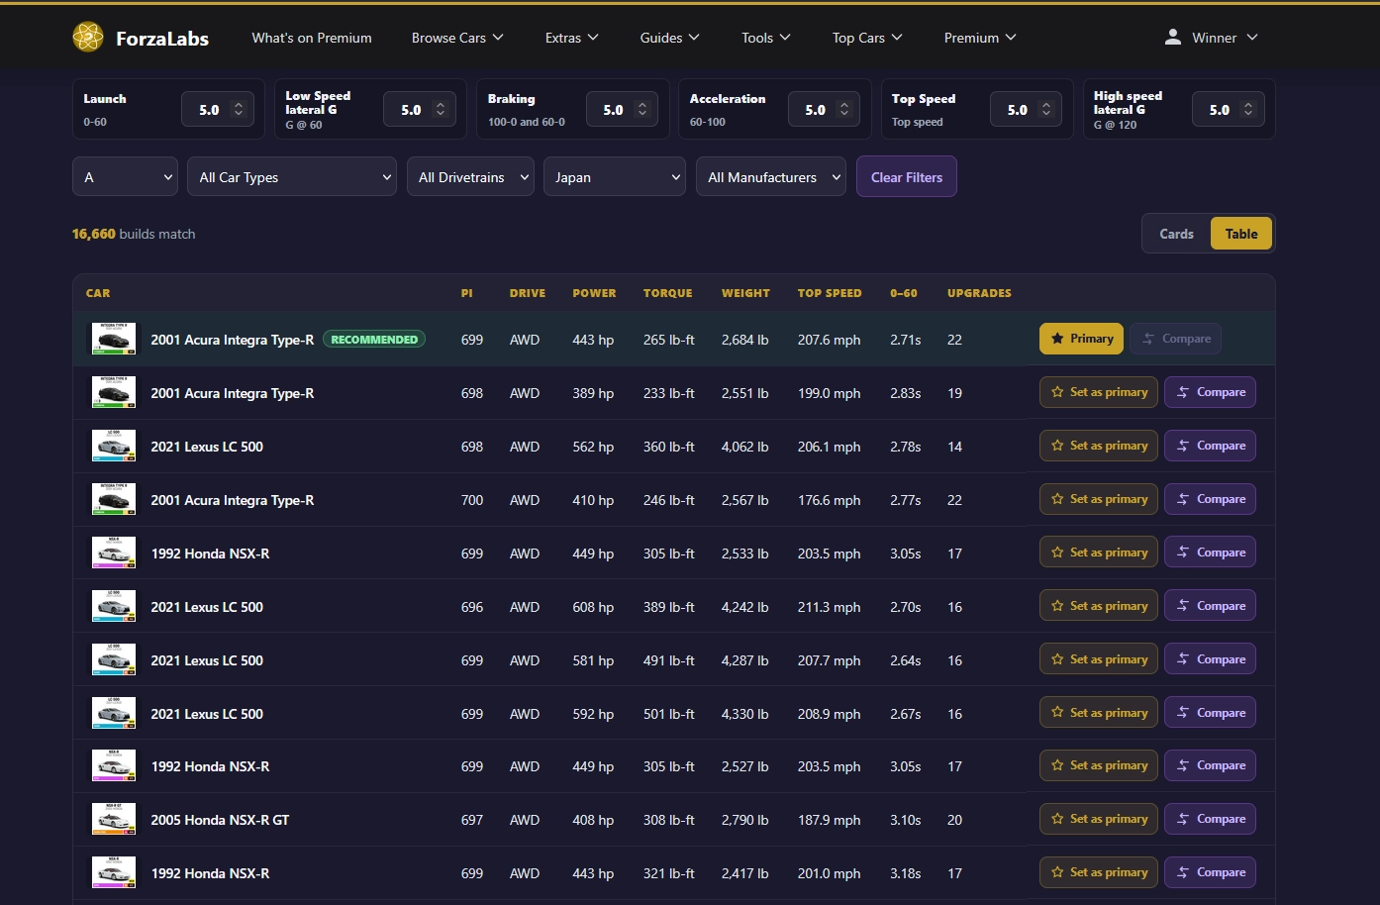Screen dimensions: 1380x905
Task: Open the Browse Cars menu
Action: [x=457, y=38]
